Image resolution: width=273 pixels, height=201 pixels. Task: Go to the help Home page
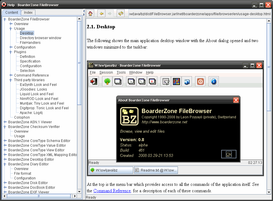[x=90, y=13]
